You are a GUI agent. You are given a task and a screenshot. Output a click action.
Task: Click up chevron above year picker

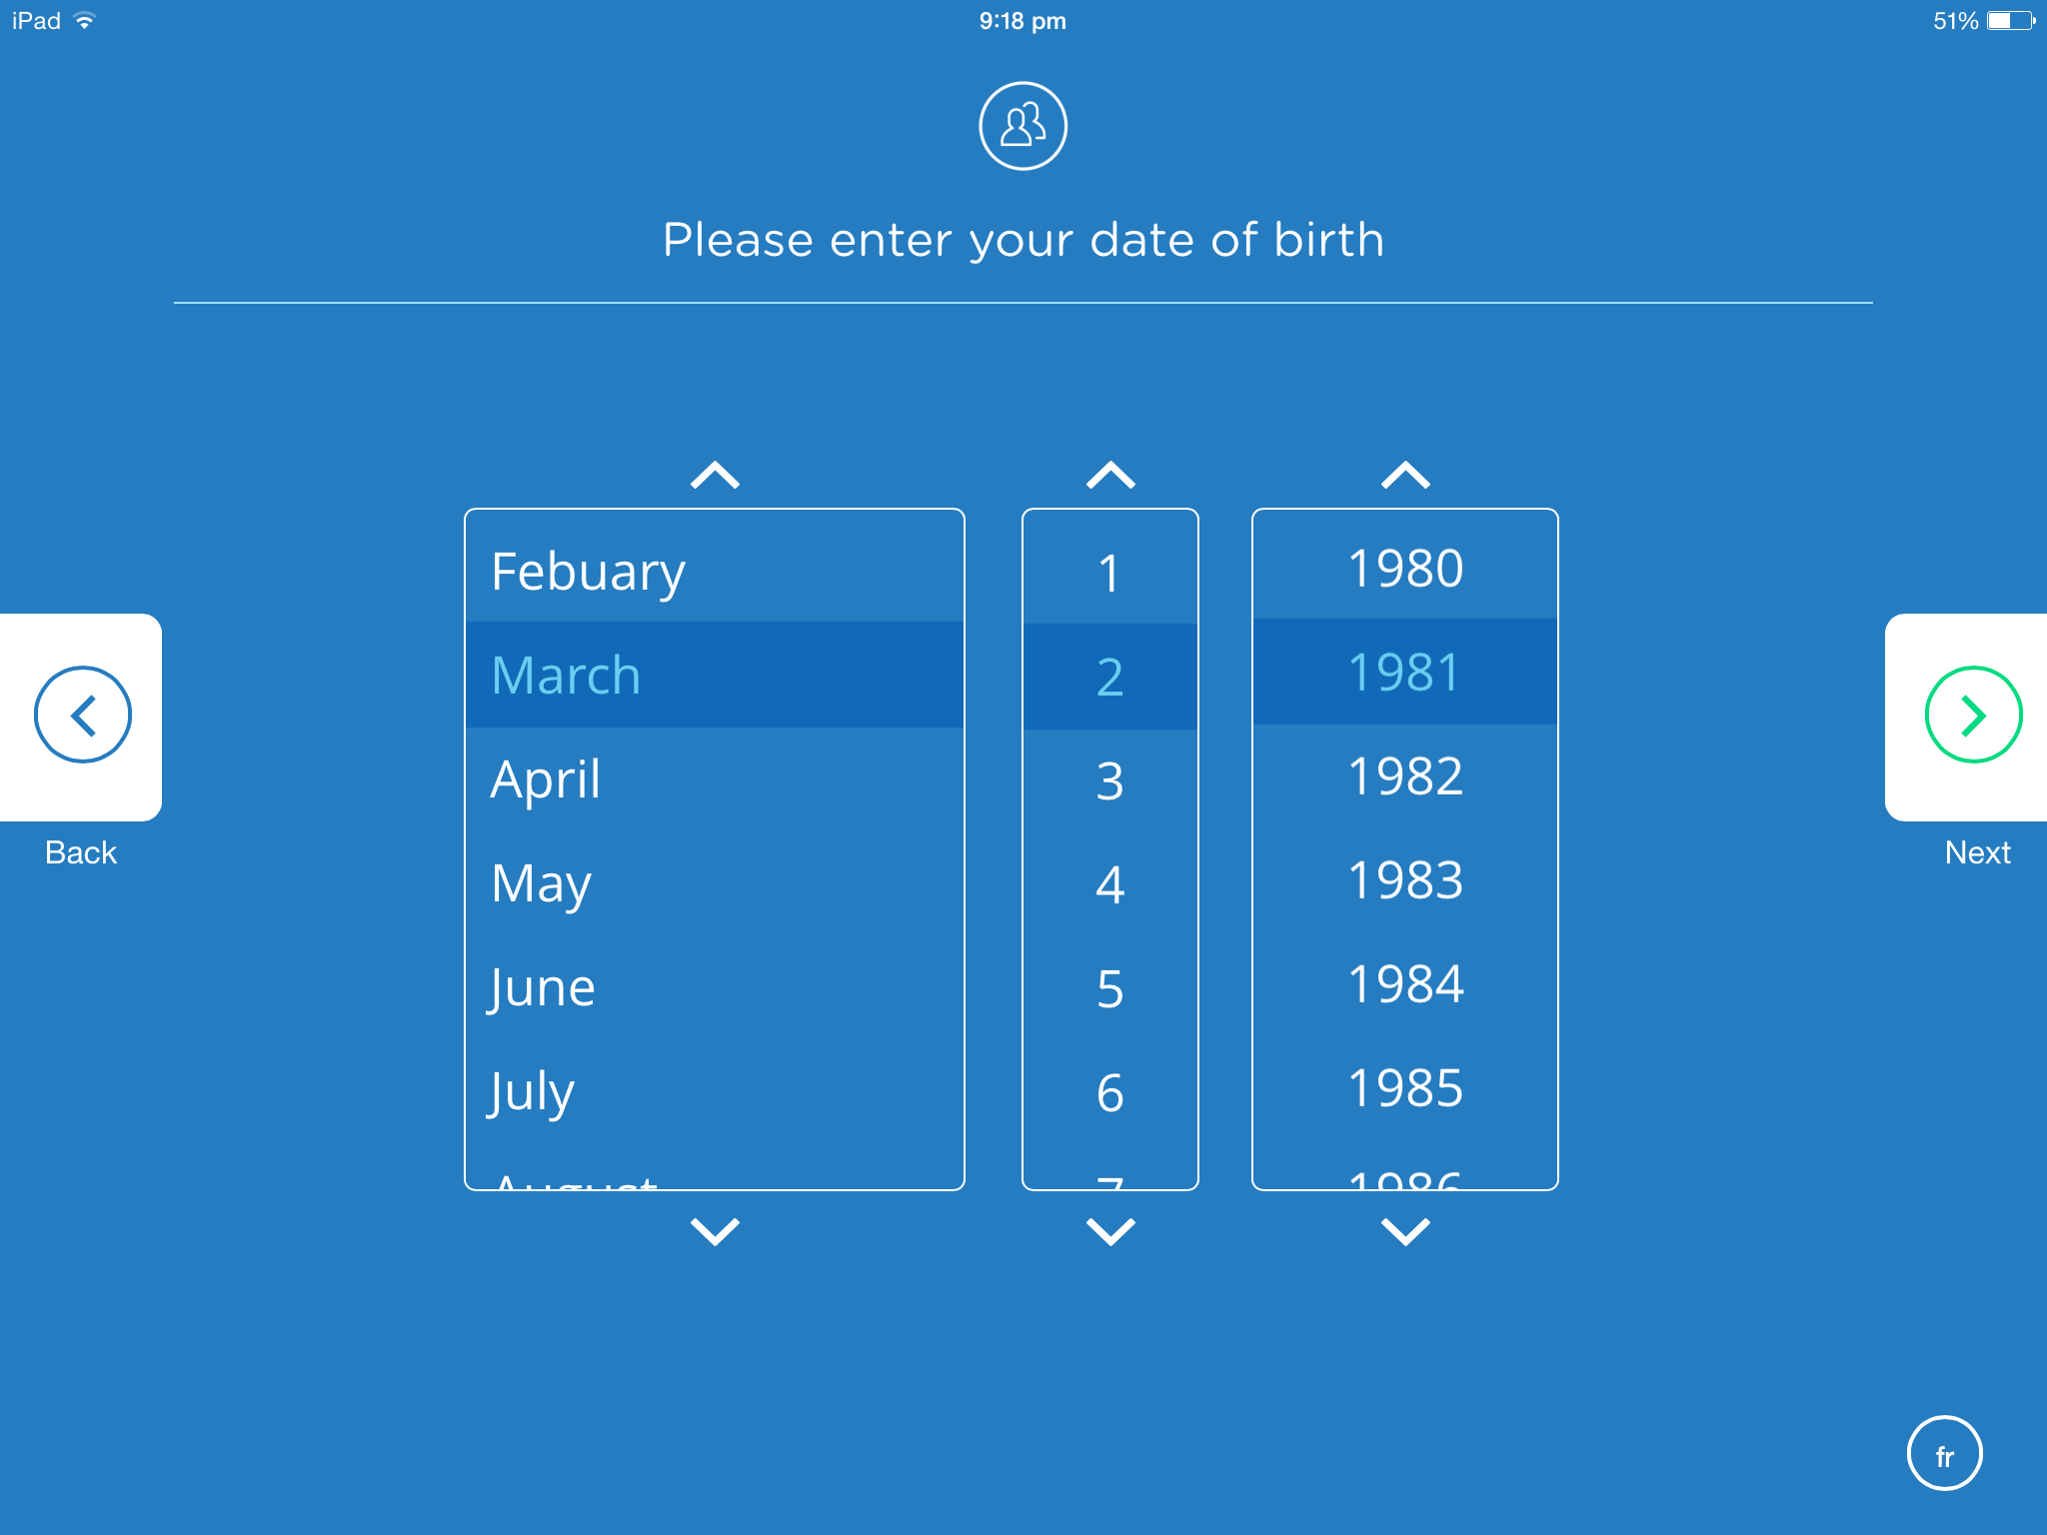(1405, 475)
